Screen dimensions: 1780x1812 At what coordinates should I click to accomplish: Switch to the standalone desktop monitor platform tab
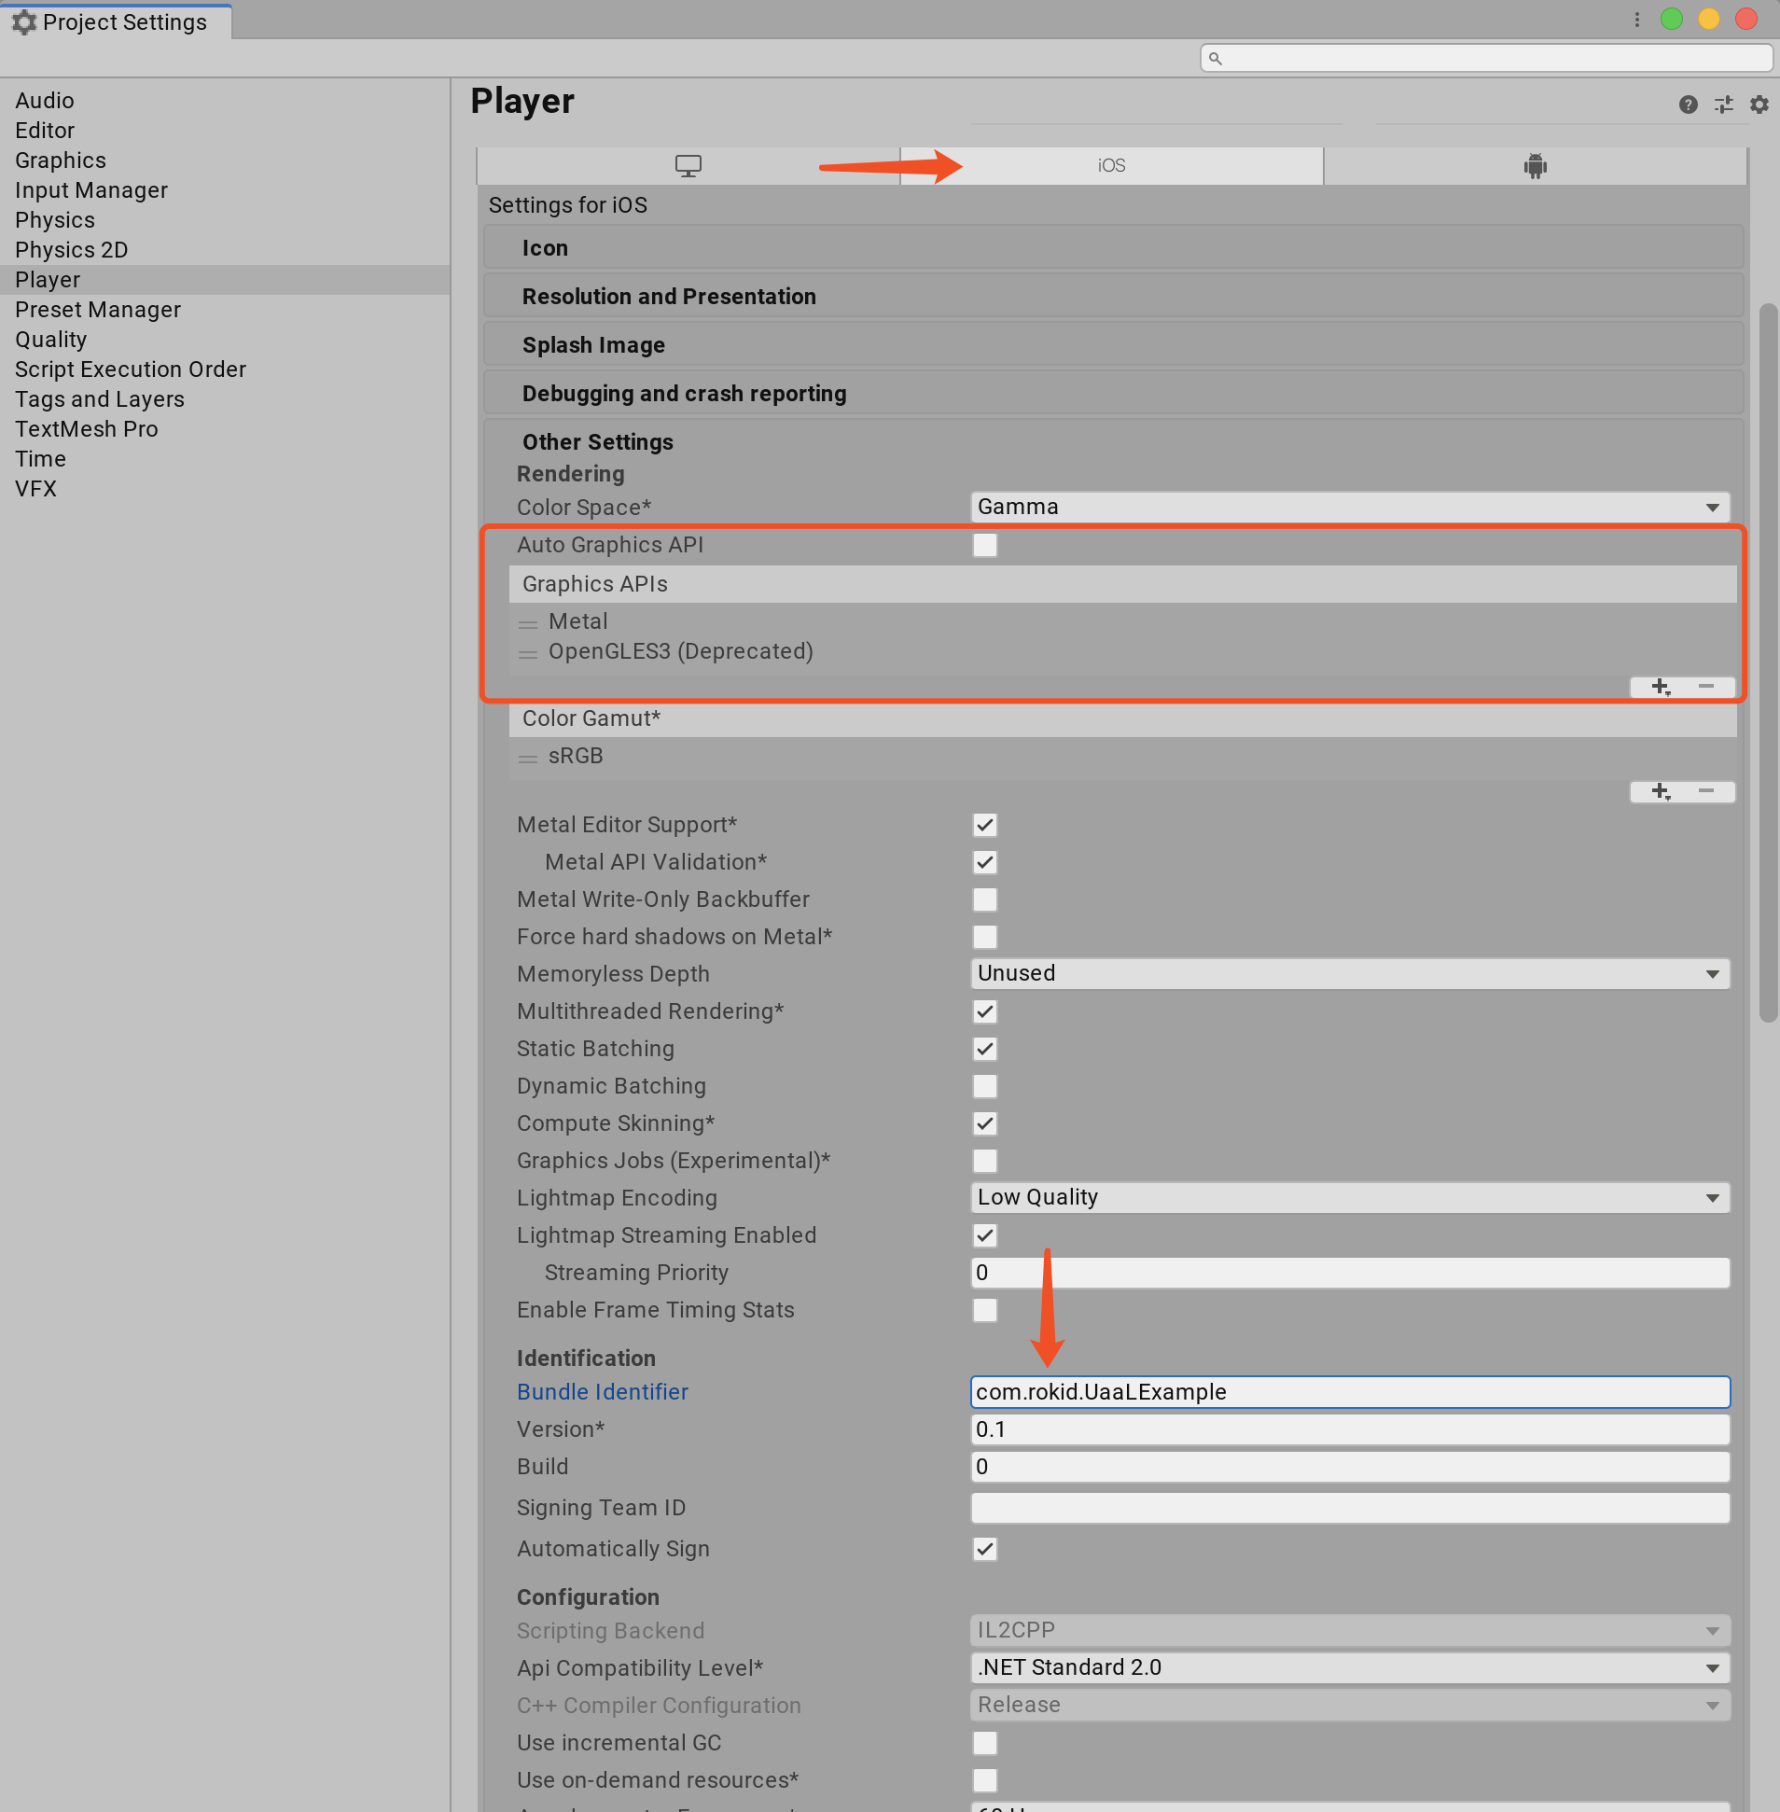(x=688, y=165)
